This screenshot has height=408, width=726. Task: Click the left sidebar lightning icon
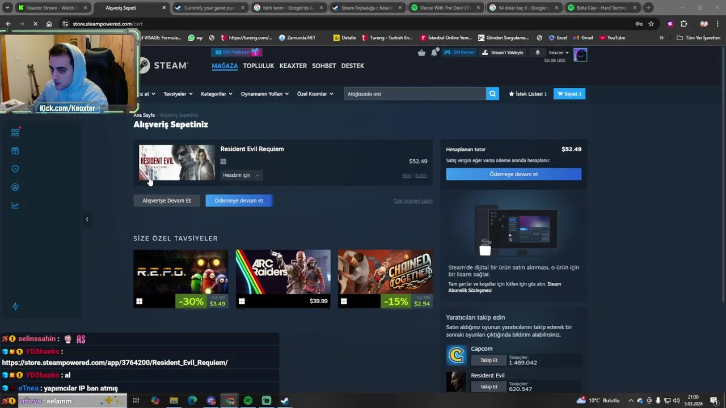pyautogui.click(x=15, y=307)
